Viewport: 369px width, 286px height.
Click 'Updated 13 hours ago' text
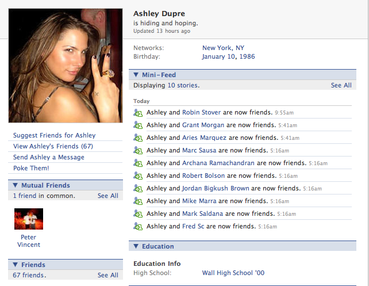coord(162,31)
